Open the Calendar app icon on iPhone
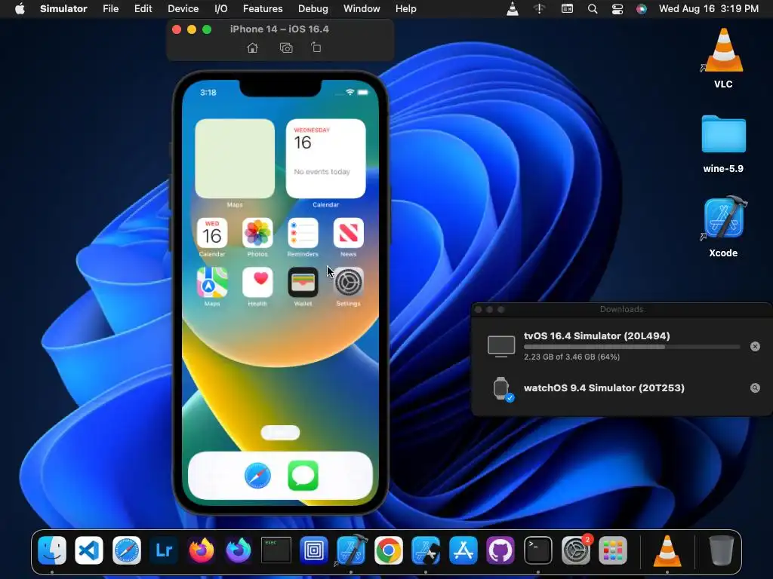 (212, 233)
